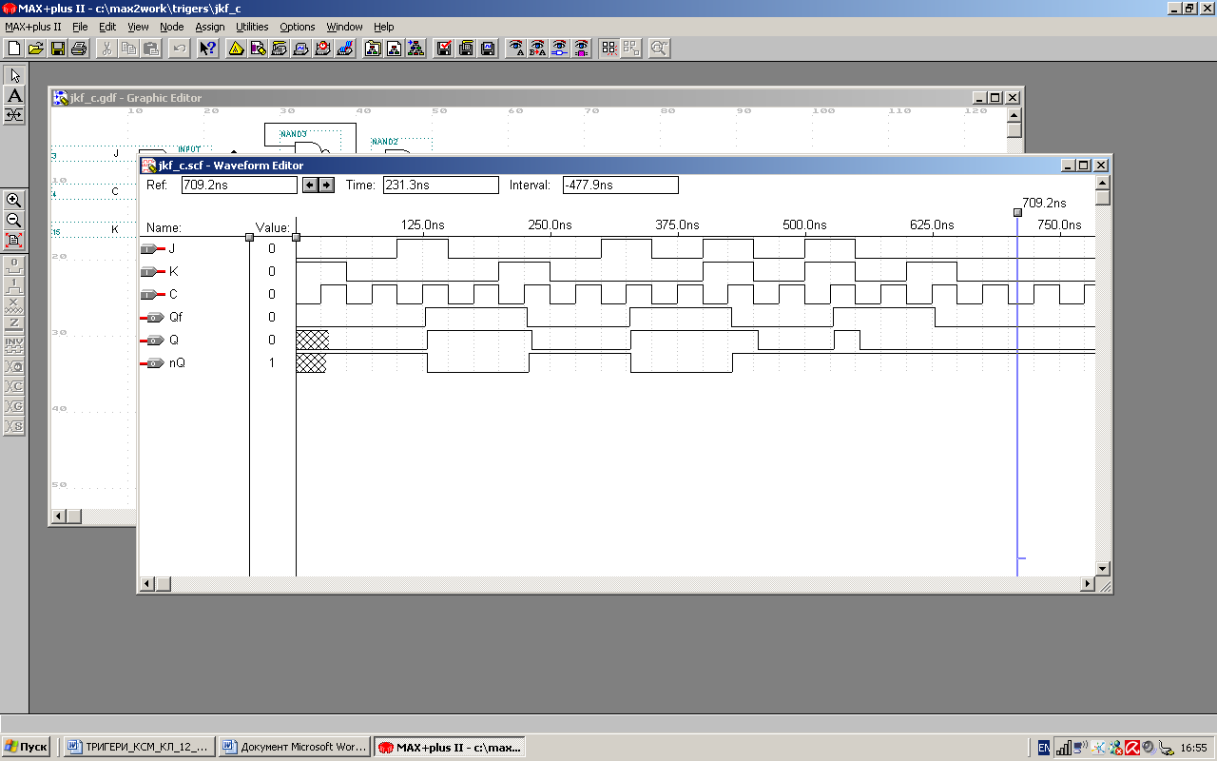Image resolution: width=1217 pixels, height=761 pixels.
Task: Select the J input node
Action: (159, 249)
